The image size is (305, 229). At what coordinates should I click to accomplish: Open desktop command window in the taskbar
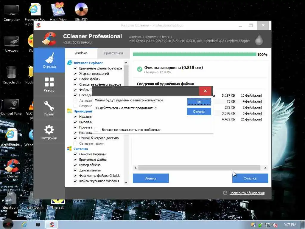click(38, 225)
